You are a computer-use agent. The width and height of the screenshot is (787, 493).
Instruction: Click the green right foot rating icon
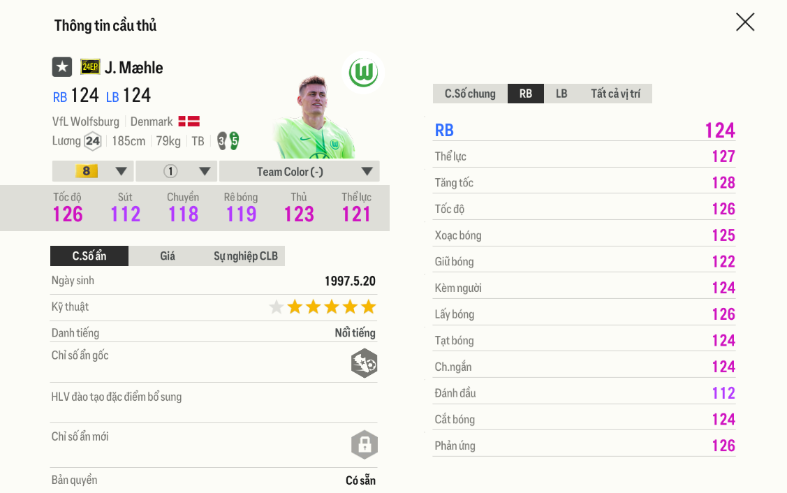click(234, 141)
